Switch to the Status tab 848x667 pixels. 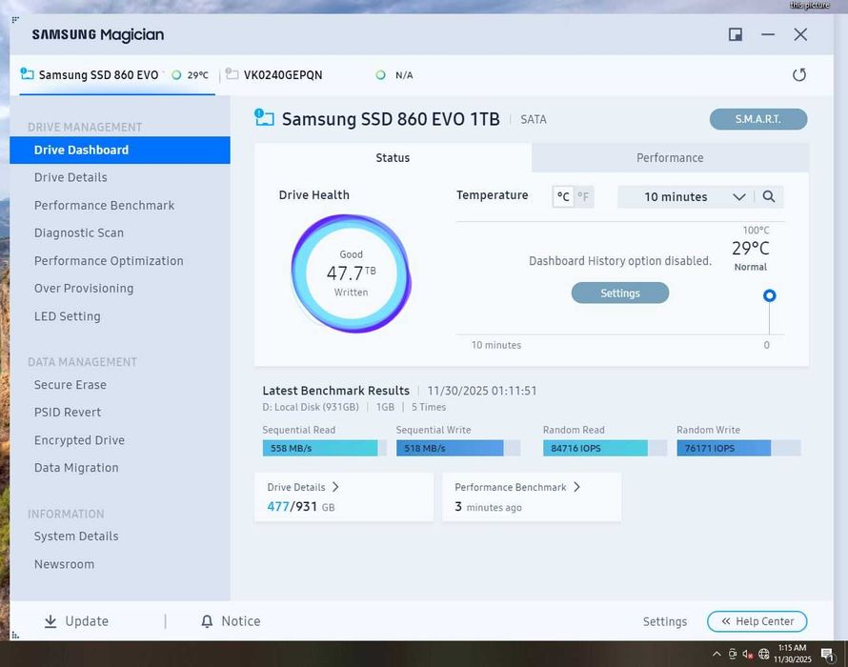[x=393, y=157]
